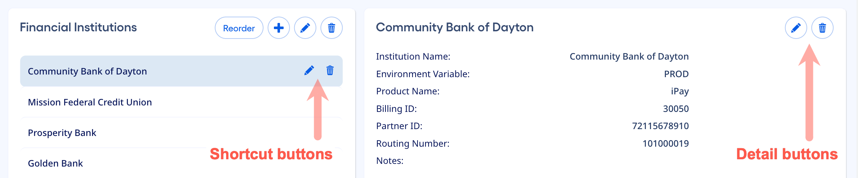Image resolution: width=858 pixels, height=178 pixels.
Task: Add a new financial institution
Action: coord(279,28)
